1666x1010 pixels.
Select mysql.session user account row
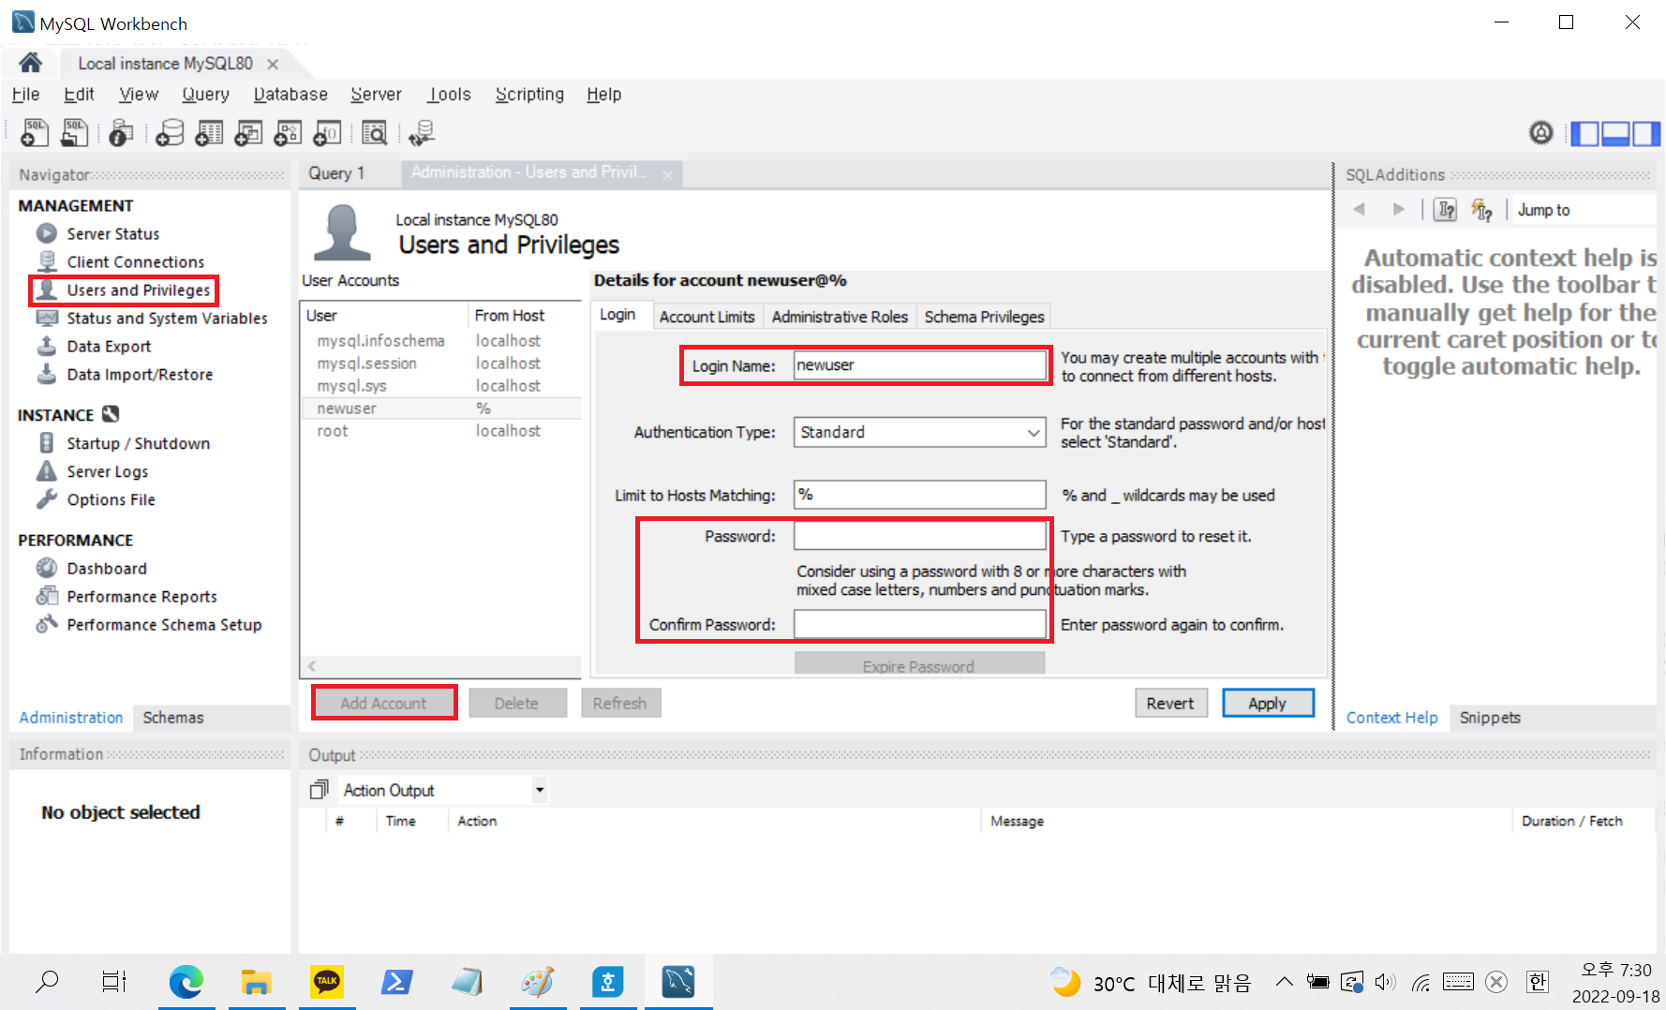click(440, 364)
